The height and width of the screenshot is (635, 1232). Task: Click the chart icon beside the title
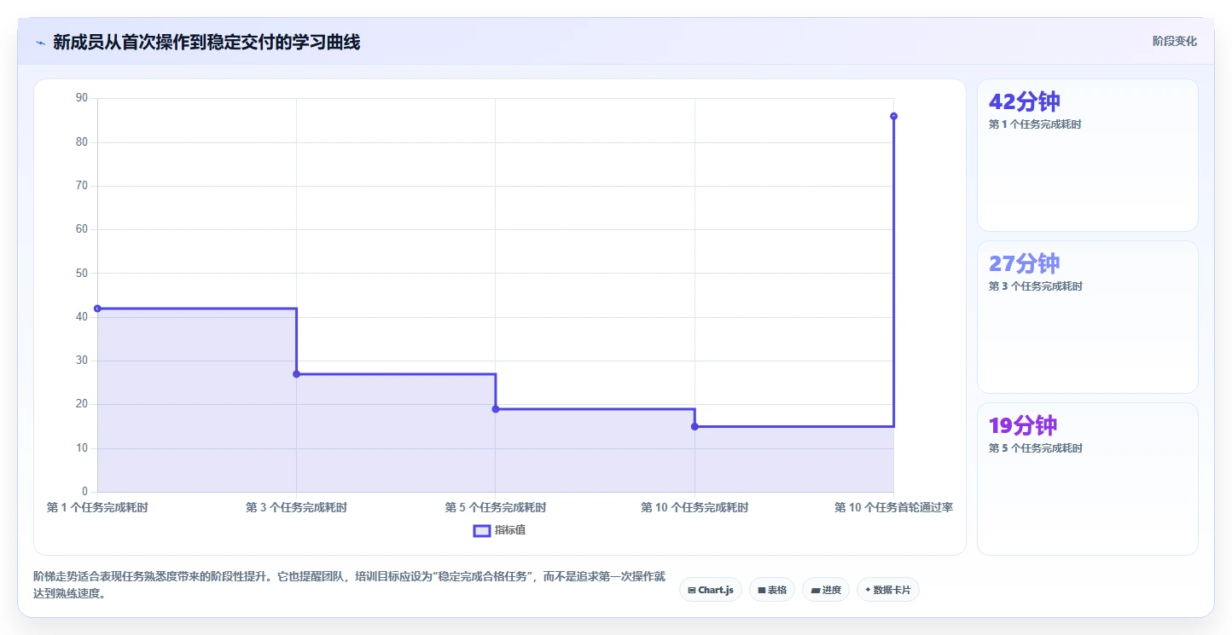pyautogui.click(x=40, y=43)
